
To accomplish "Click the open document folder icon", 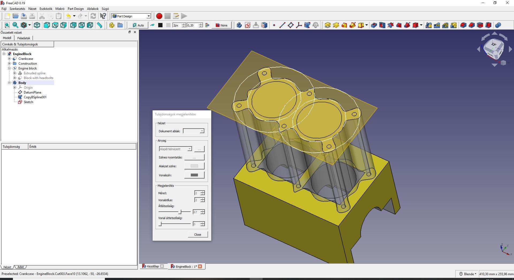I will [16, 16].
